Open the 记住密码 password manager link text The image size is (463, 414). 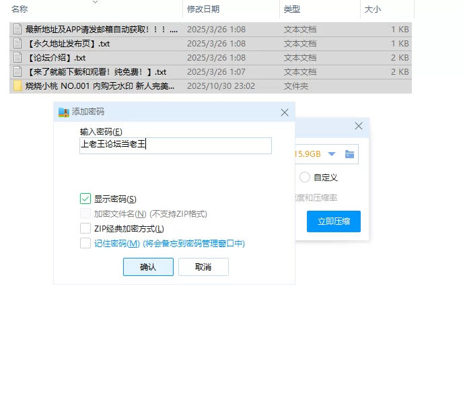[x=170, y=243]
